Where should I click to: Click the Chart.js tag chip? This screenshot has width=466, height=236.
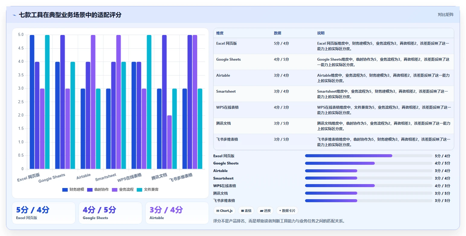pyautogui.click(x=224, y=211)
